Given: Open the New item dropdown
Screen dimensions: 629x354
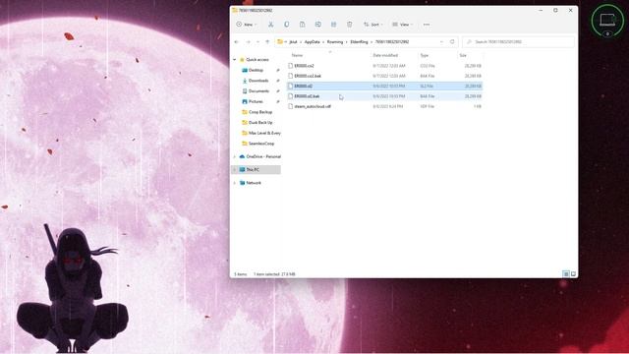Looking at the screenshot, I should coord(247,25).
